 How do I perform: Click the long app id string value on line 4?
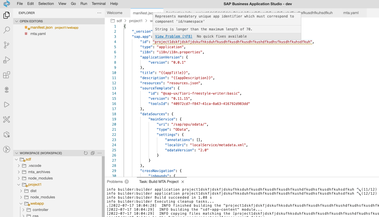click(x=233, y=42)
